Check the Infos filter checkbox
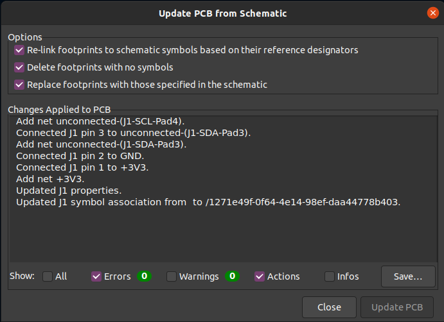The image size is (444, 322). pos(330,276)
